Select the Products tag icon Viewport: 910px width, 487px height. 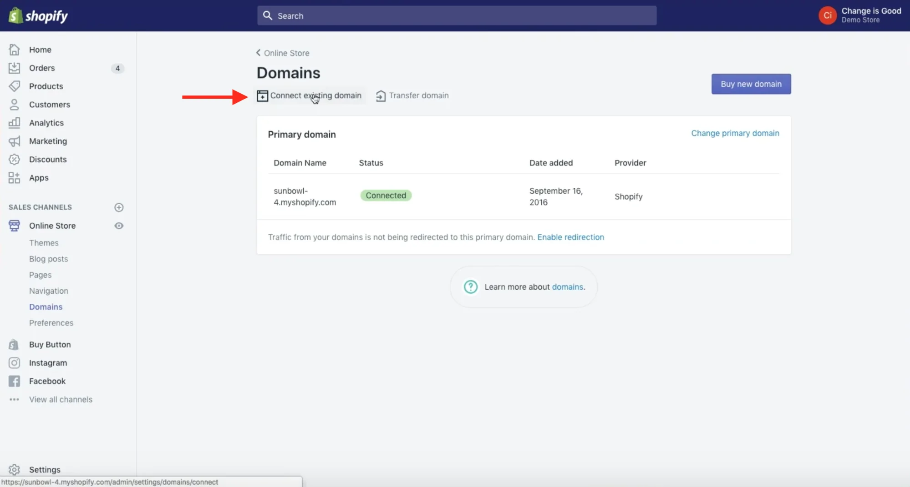tap(14, 86)
